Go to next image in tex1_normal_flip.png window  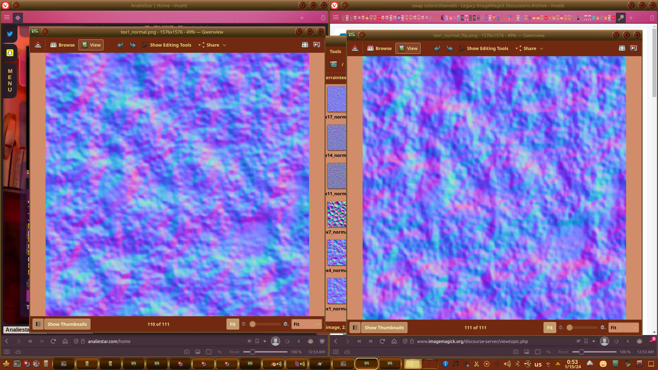point(450,48)
